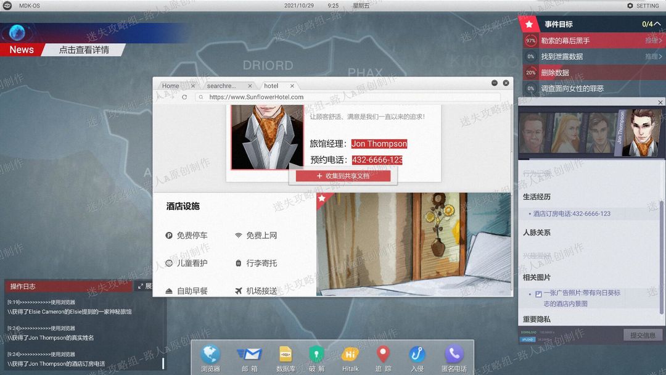Open the 数据库 SQL database tool
This screenshot has width=666, height=375.
[286, 359]
